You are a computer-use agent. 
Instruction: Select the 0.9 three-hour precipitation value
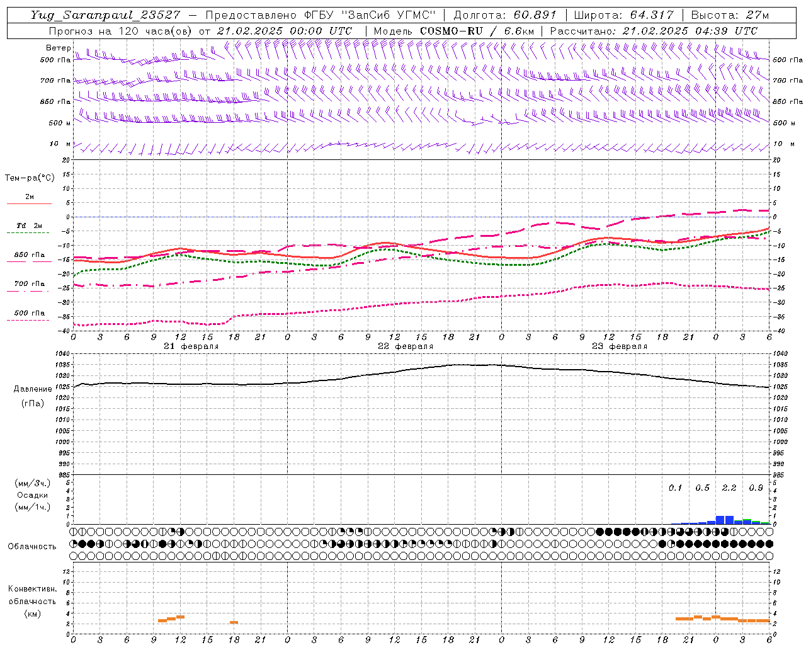coord(756,488)
